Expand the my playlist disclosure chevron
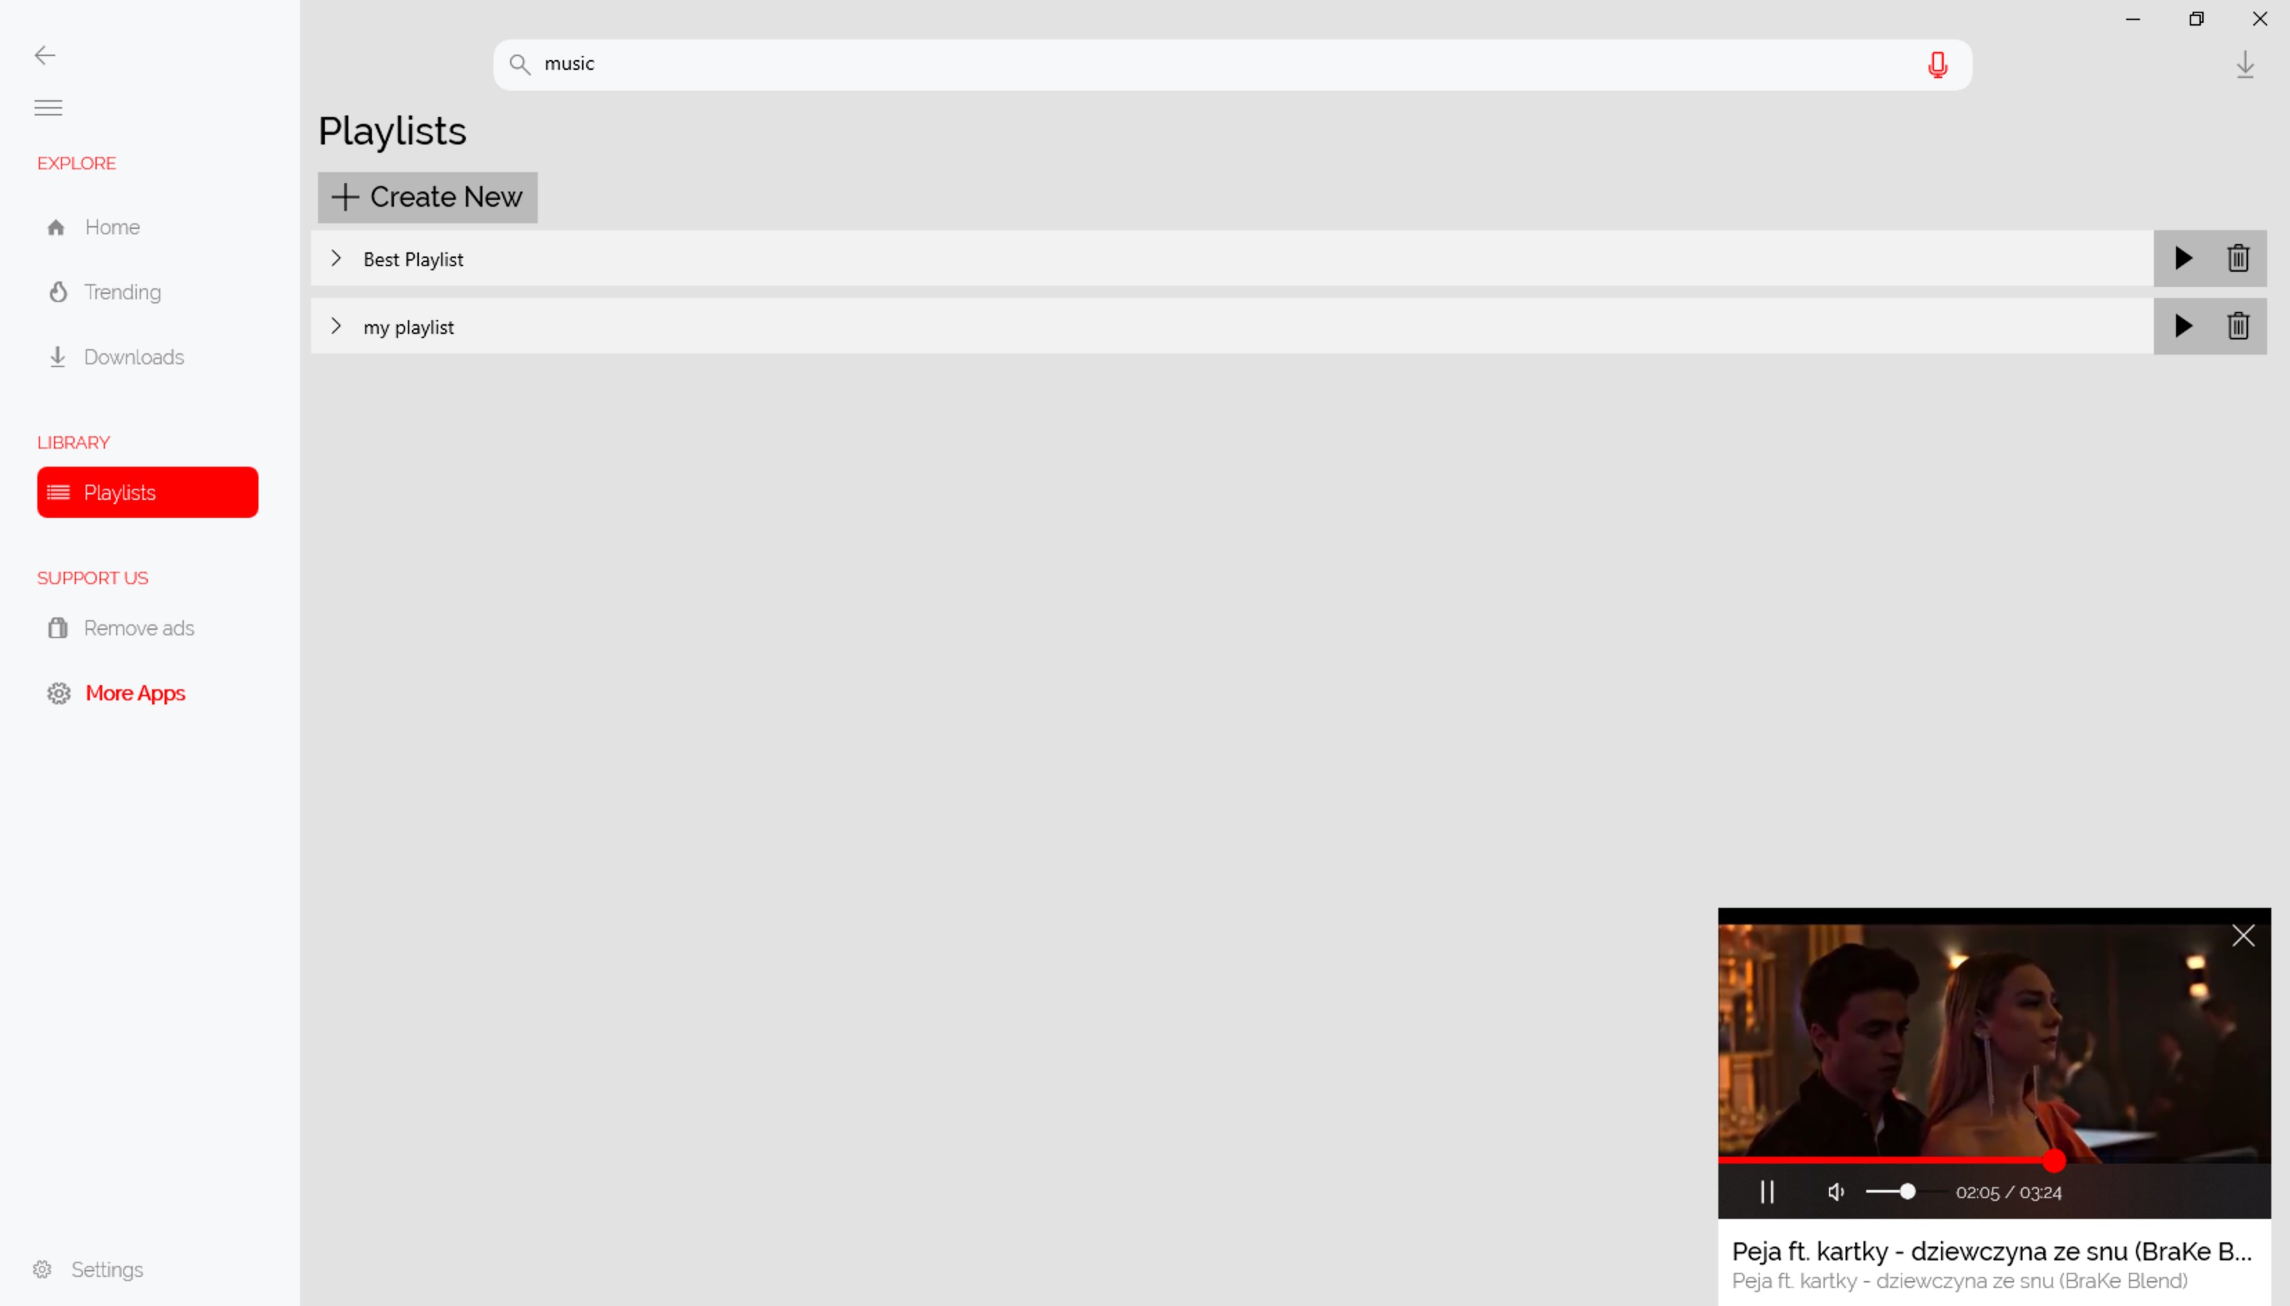2290x1306 pixels. (335, 326)
